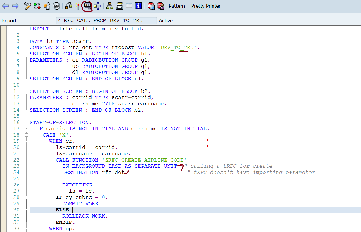This screenshot has height=232, width=361.
Task: Collapse the IF sy-subrc block at line 28
Action: pyautogui.click(x=26, y=197)
